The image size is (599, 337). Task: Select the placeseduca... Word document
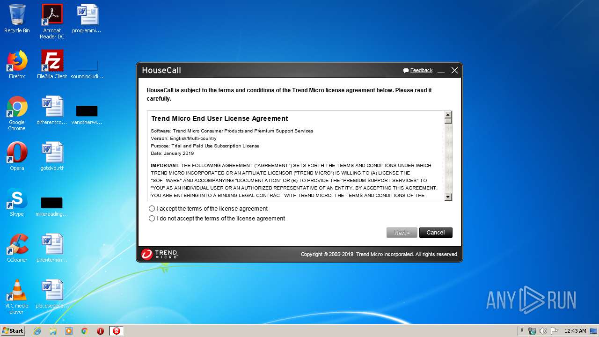click(x=52, y=294)
